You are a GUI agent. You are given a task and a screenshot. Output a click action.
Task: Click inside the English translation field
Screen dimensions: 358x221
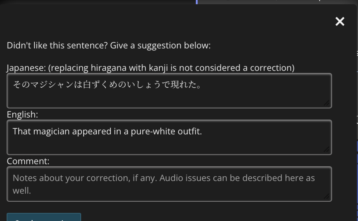(169, 142)
